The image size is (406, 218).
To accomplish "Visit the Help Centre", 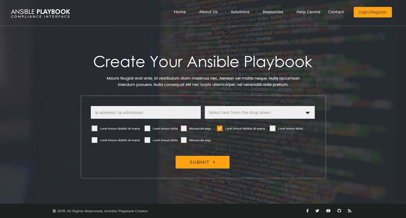I will click(x=308, y=12).
